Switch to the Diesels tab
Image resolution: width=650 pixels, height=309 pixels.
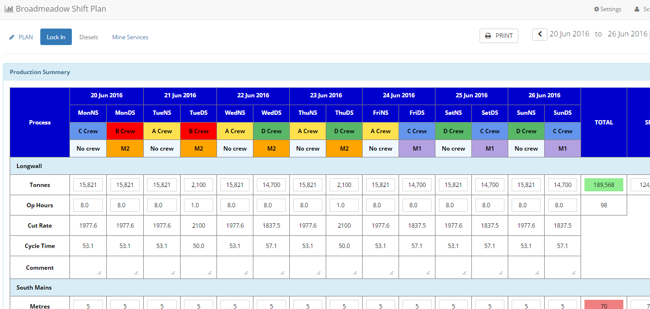pyautogui.click(x=89, y=37)
